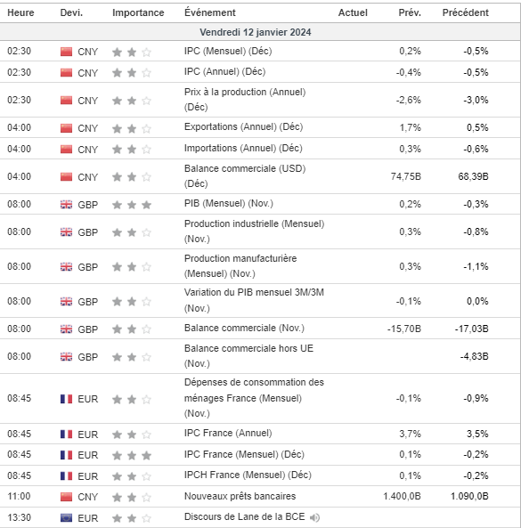Click the UK flag on PIB (Mensuel) row
The height and width of the screenshot is (528, 521).
[66, 205]
